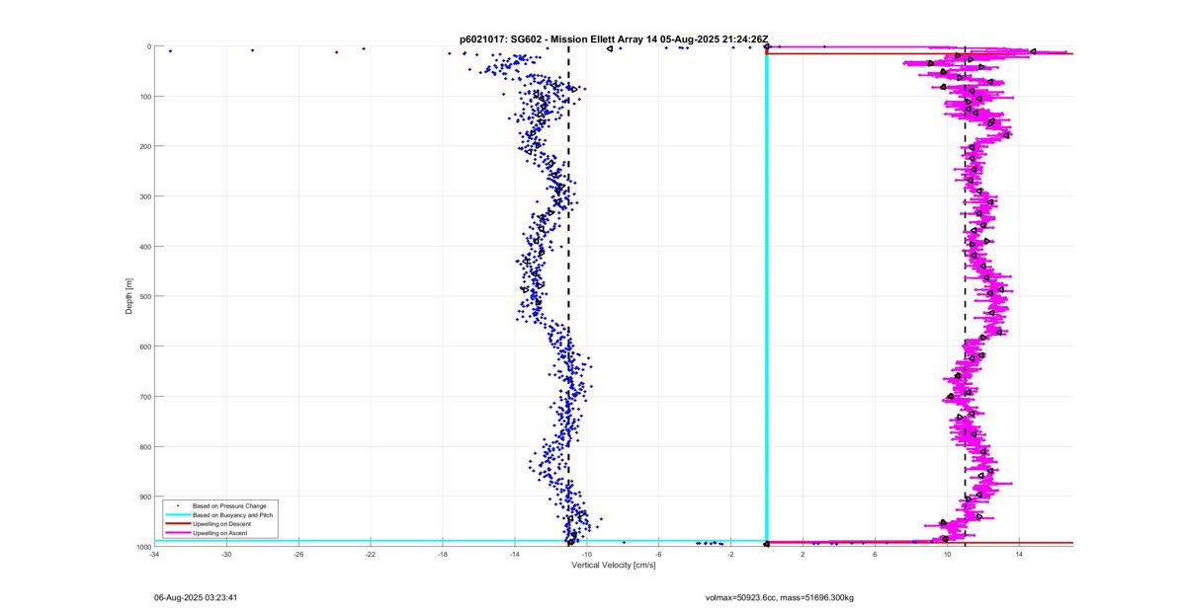Select the 'Vertical Velocity [cm/s]' x-axis label
This screenshot has height=614, width=1186.
coord(614,564)
